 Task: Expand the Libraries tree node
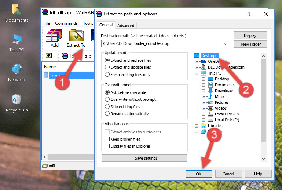(x=197, y=126)
